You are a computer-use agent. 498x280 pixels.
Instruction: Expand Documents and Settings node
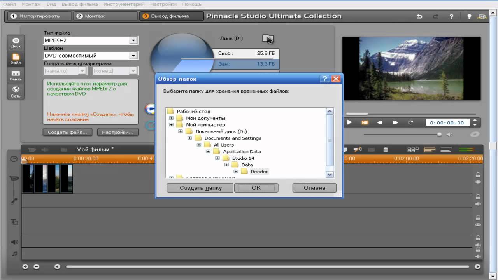[x=190, y=138]
